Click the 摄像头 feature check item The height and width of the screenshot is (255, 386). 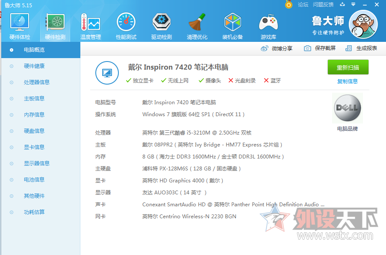(x=210, y=81)
